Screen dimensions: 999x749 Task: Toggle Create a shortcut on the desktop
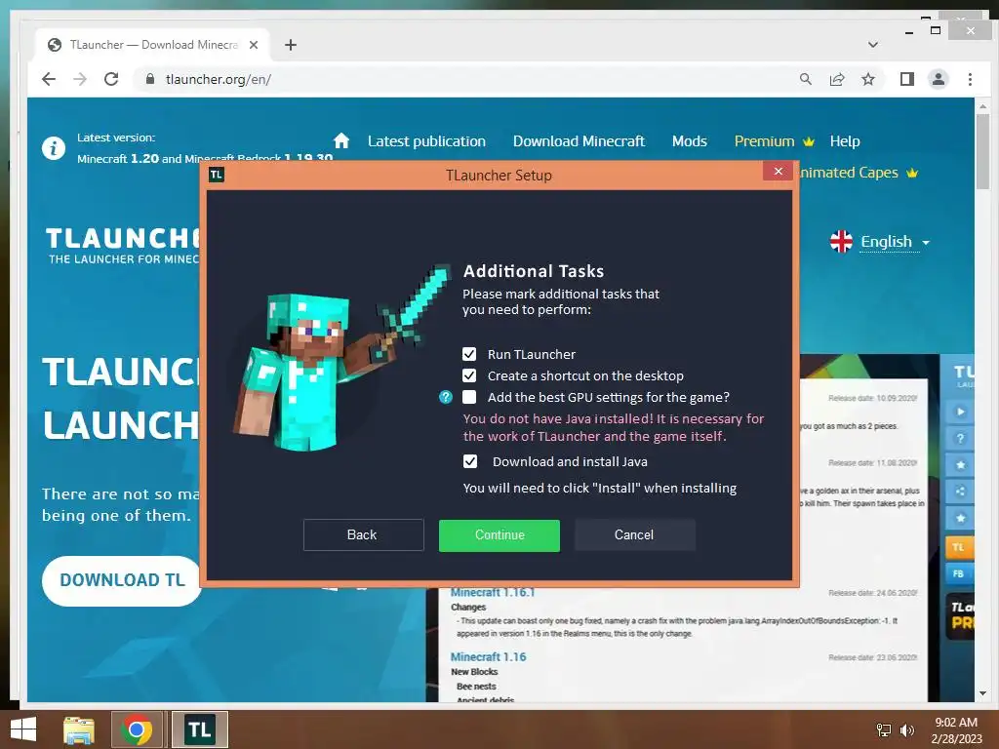click(x=469, y=375)
